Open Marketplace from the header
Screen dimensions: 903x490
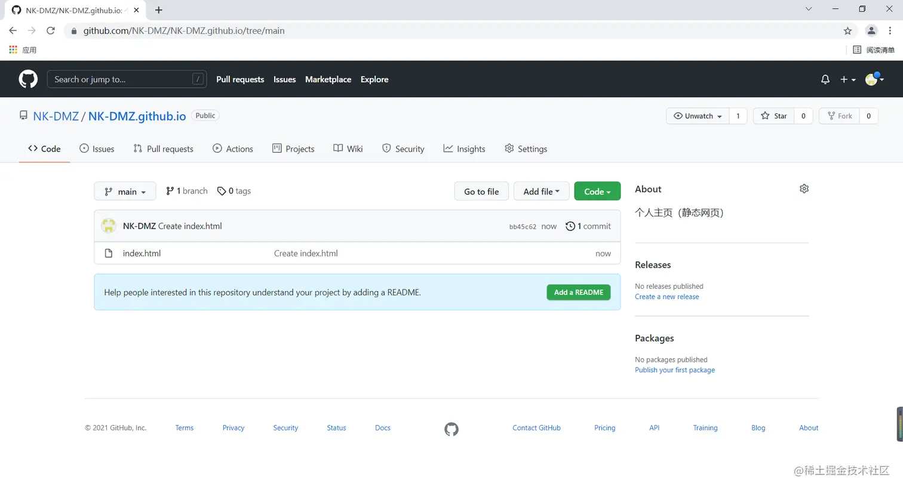[x=328, y=79]
